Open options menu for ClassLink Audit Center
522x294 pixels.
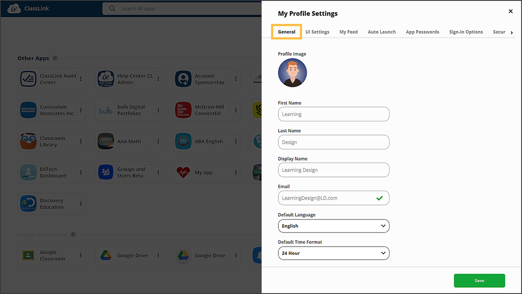coord(81,79)
